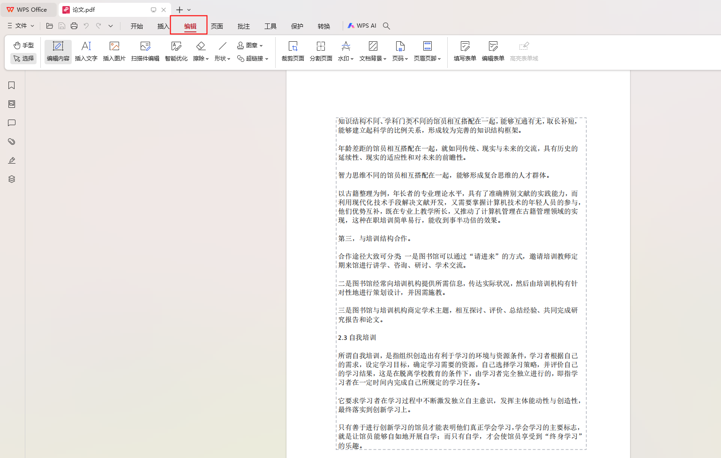This screenshot has width=721, height=458.
Task: Click paragraph starting "知识结构不同"
Action: pos(458,126)
